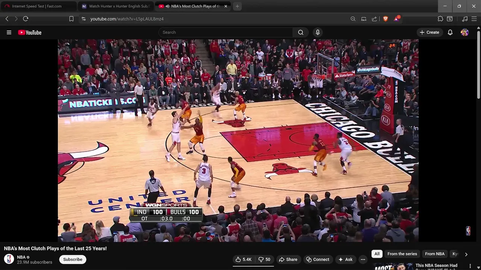
Task: Focus the YouTube search field
Action: point(225,32)
